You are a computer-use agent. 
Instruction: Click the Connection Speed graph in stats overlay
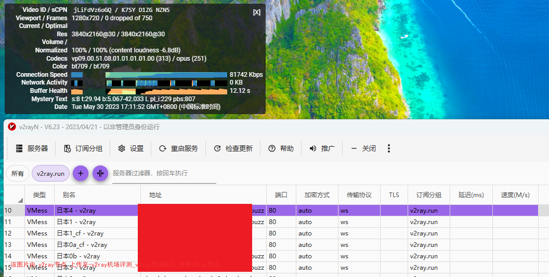tap(149, 75)
